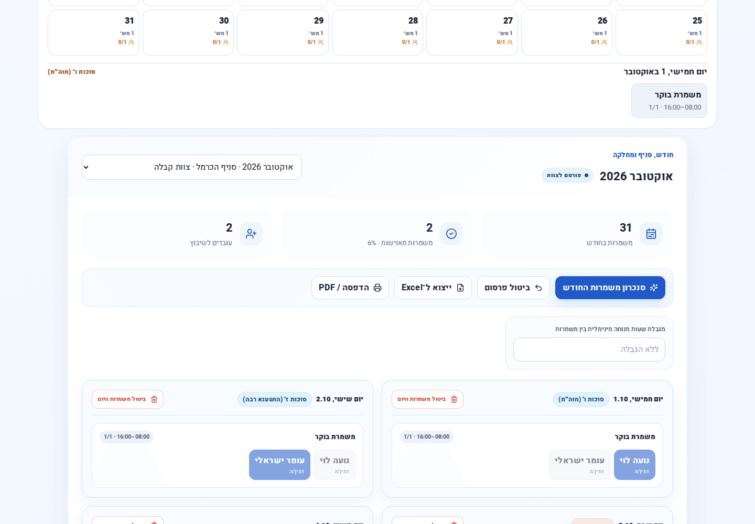Click the הדפסה / PDF button

tap(350, 288)
